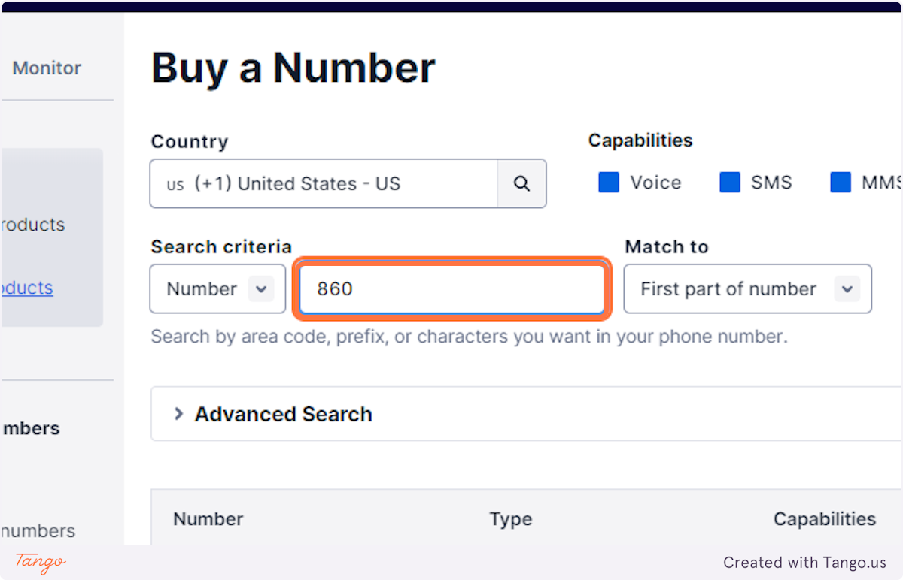Screen dimensions: 903x580
Task: Click the Capabilities table column header
Action: pos(825,519)
